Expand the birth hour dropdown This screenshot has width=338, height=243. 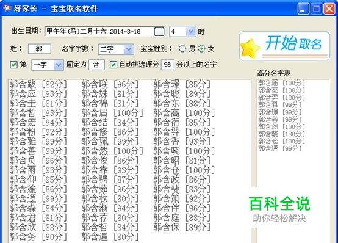tap(191, 32)
